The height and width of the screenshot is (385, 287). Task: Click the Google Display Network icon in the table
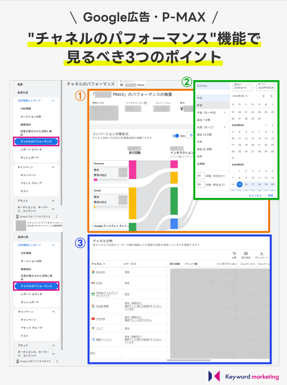tap(93, 294)
